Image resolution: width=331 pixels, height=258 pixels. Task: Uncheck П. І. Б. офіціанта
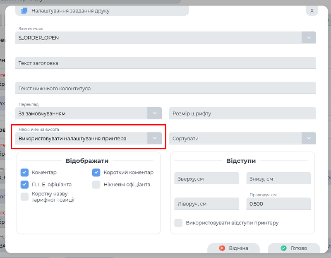coord(24,184)
